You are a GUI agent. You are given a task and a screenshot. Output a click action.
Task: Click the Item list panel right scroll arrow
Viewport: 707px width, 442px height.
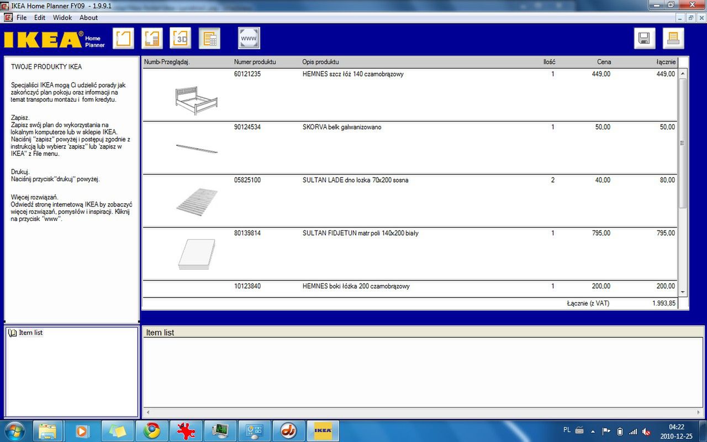click(699, 413)
